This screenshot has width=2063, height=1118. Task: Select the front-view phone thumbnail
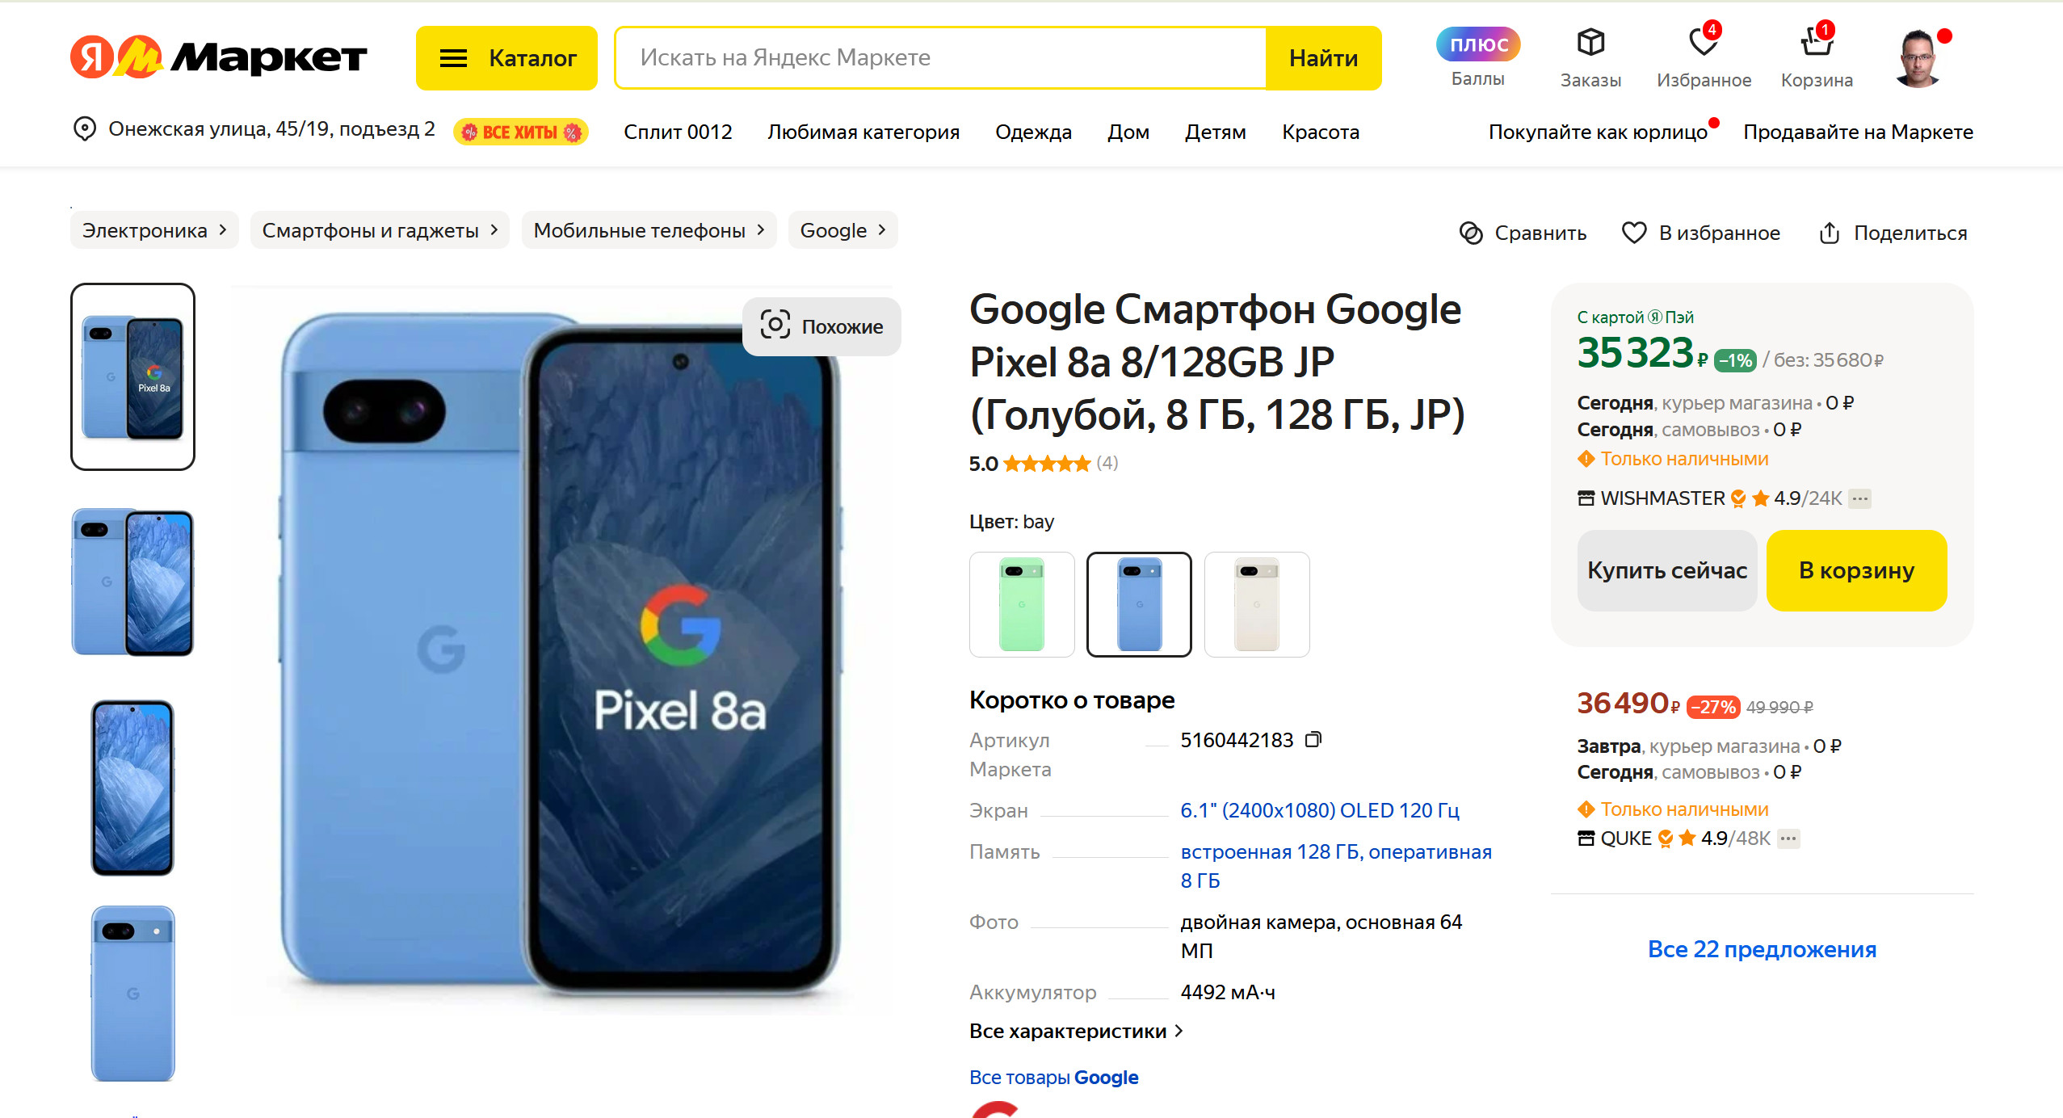click(132, 788)
